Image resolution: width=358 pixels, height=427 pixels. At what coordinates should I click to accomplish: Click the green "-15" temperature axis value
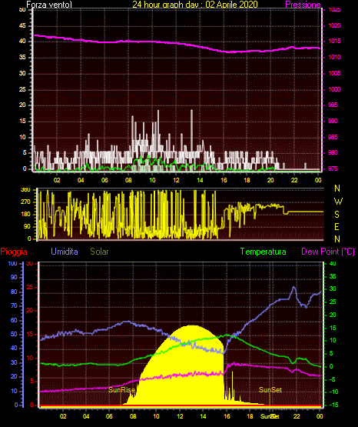(333, 405)
